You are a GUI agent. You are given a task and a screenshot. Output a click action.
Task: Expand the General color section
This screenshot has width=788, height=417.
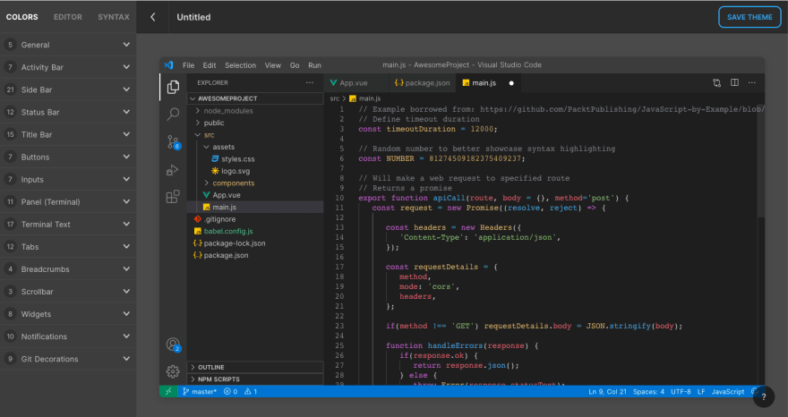pos(68,45)
